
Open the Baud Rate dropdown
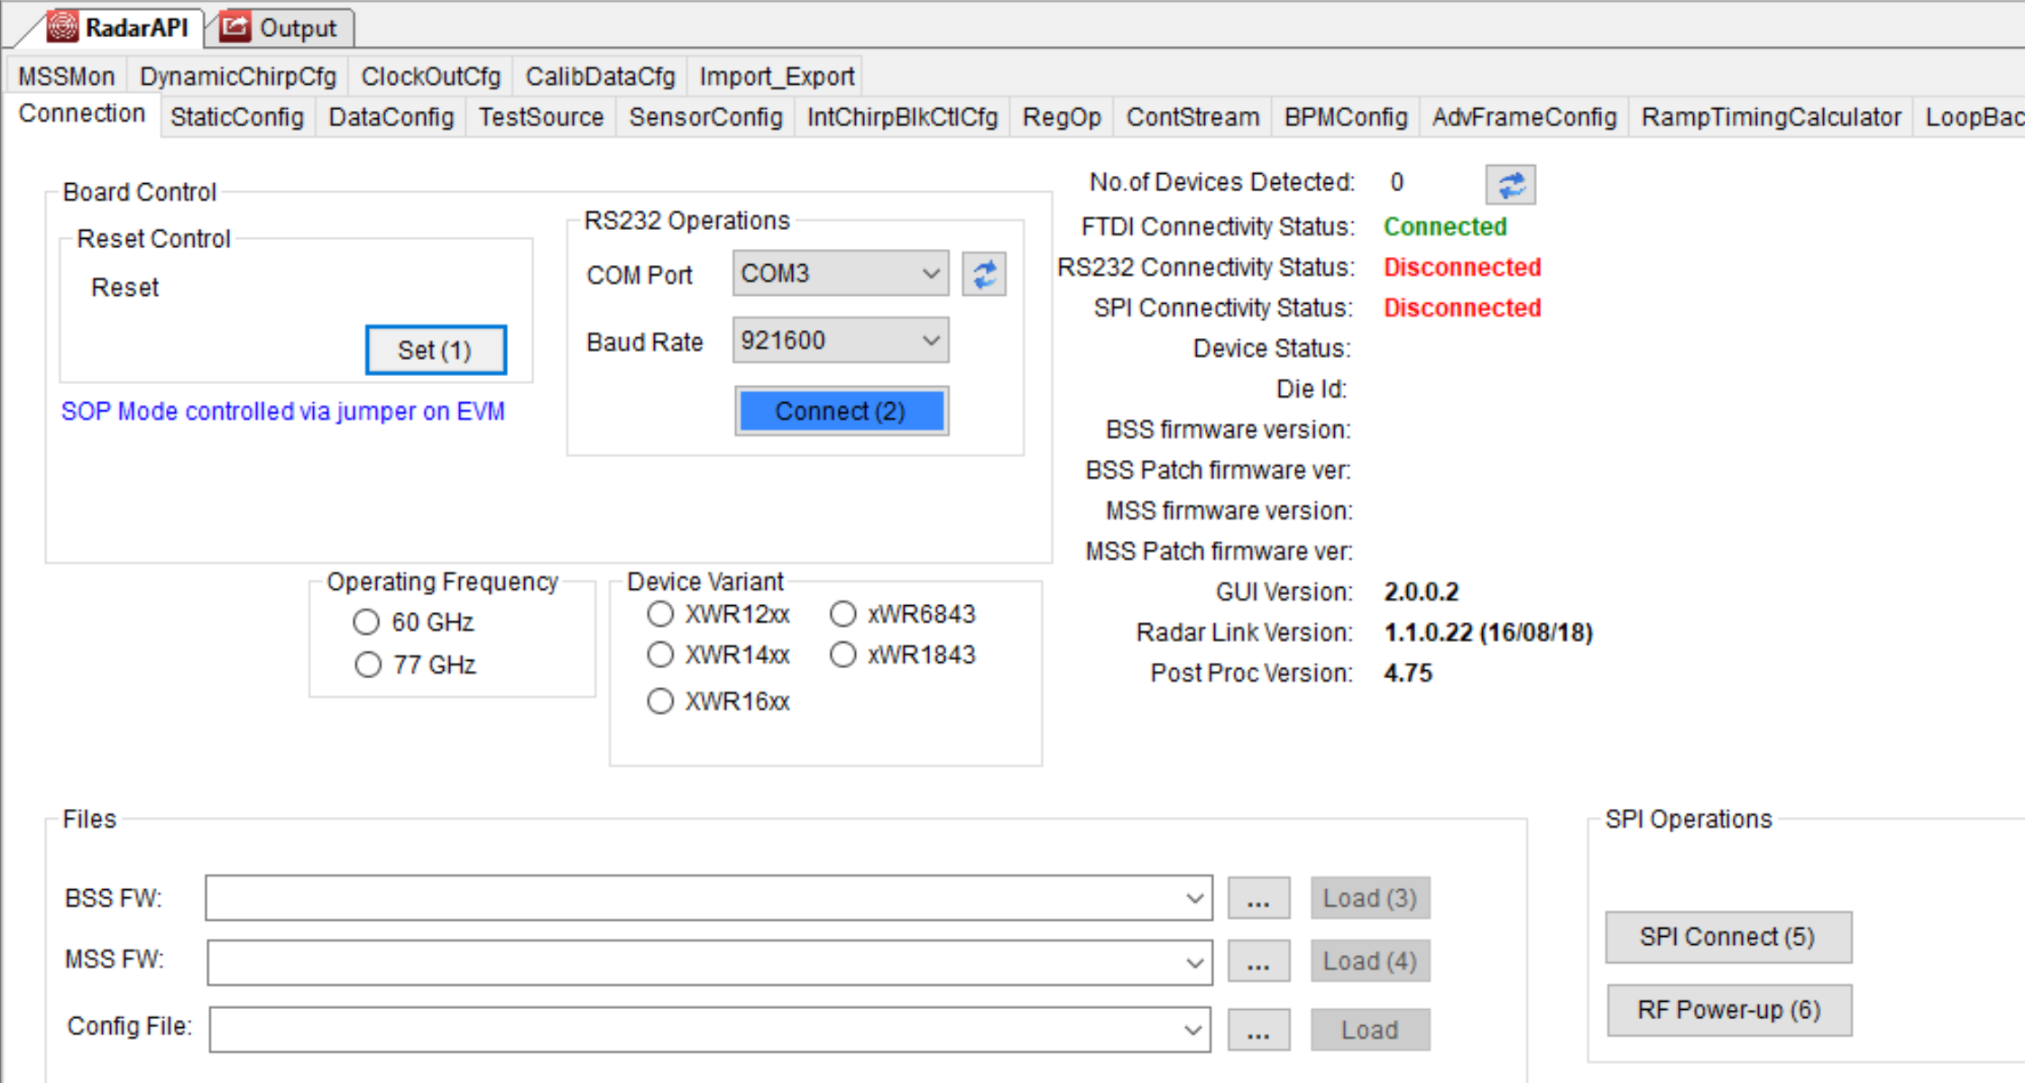(x=931, y=341)
